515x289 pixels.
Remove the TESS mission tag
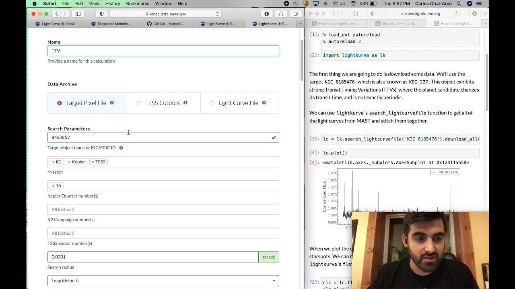click(x=93, y=162)
